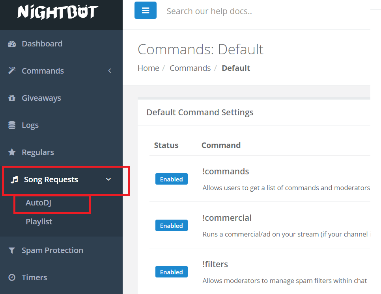381x294 pixels.
Task: Collapse the Song Requests chevron
Action: [108, 179]
